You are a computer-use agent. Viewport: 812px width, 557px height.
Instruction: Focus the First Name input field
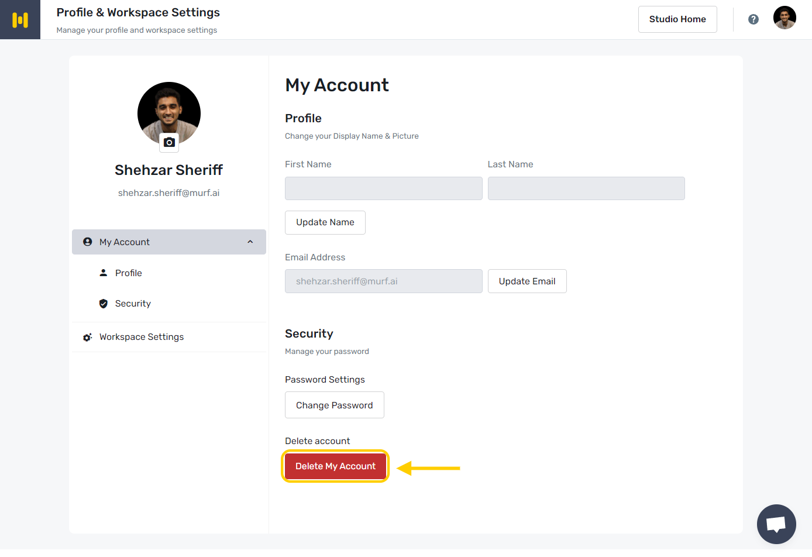click(x=384, y=188)
